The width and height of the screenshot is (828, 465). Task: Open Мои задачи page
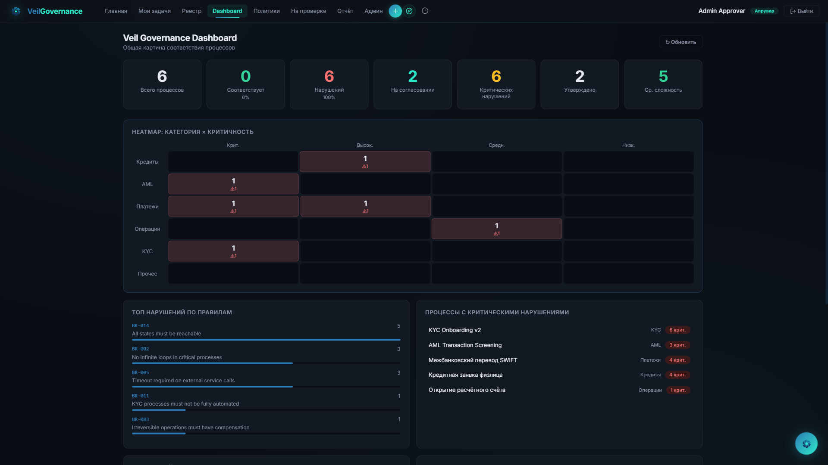[154, 11]
